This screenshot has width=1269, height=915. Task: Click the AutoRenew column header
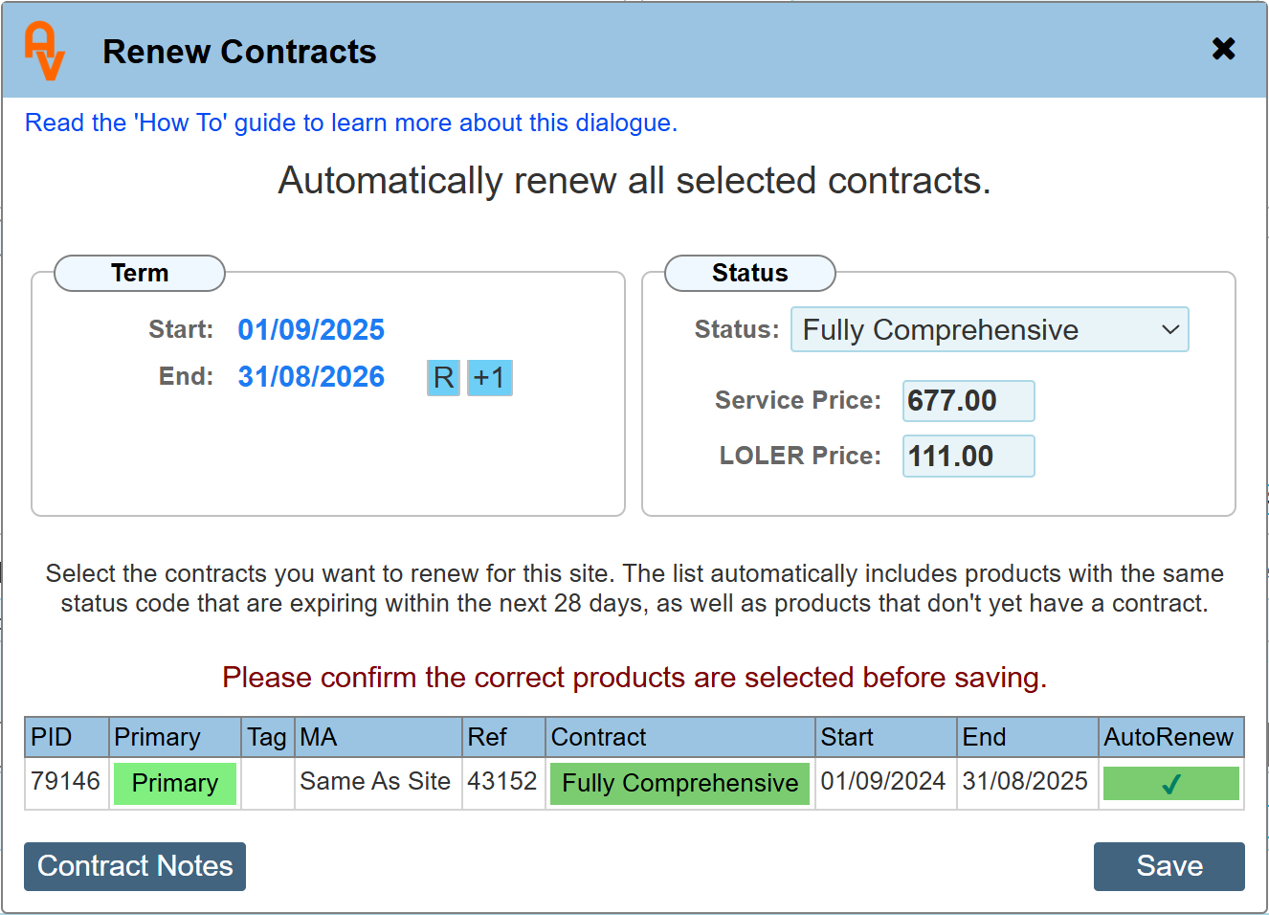tap(1169, 737)
